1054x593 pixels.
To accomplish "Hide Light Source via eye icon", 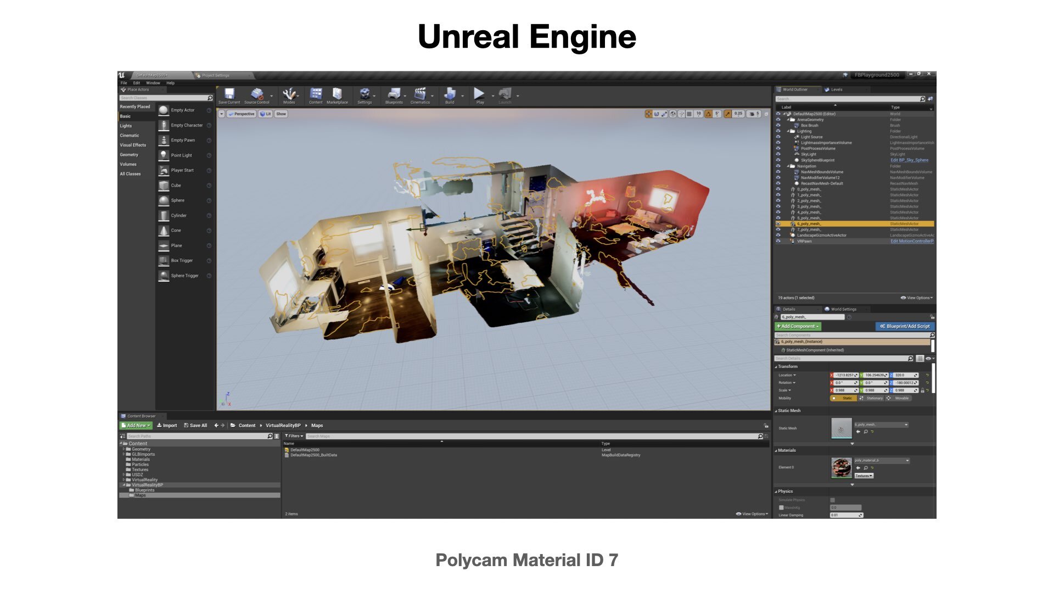I will (778, 137).
